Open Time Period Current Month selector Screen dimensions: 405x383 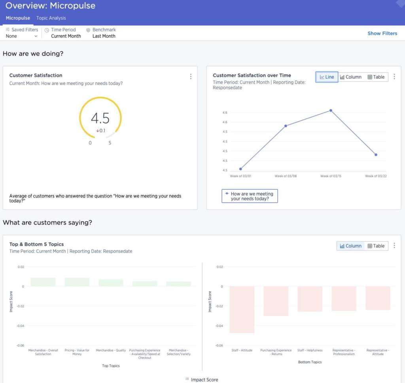[66, 36]
